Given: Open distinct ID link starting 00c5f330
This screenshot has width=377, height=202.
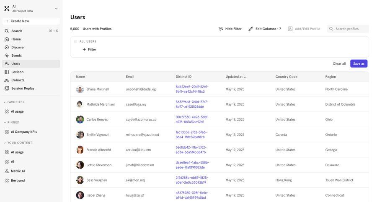Looking at the screenshot, I should (x=192, y=119).
